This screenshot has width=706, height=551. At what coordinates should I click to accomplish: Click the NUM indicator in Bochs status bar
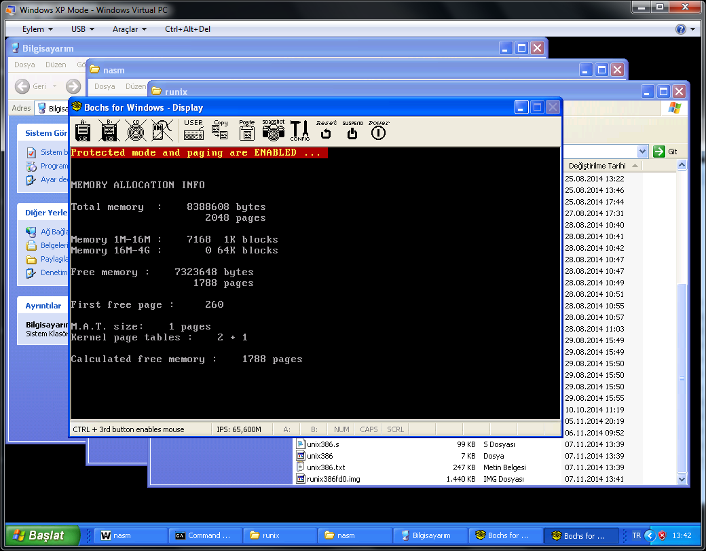pyautogui.click(x=341, y=429)
